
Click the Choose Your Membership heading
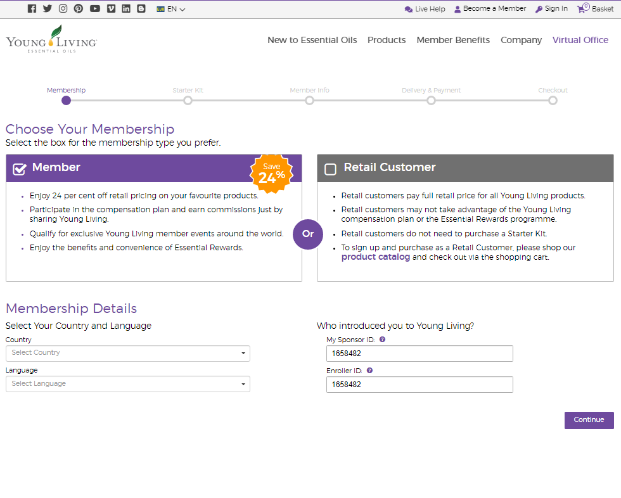coord(90,129)
